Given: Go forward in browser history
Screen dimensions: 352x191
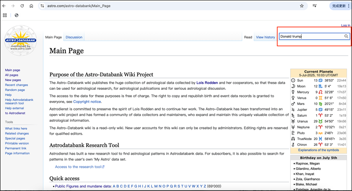Looking at the screenshot, I should [x=13, y=6].
